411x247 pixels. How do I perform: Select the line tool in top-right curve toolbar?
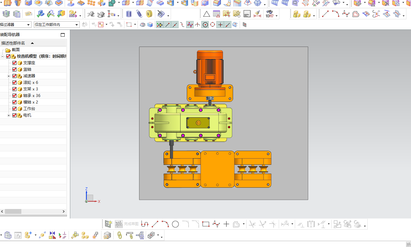[325, 14]
